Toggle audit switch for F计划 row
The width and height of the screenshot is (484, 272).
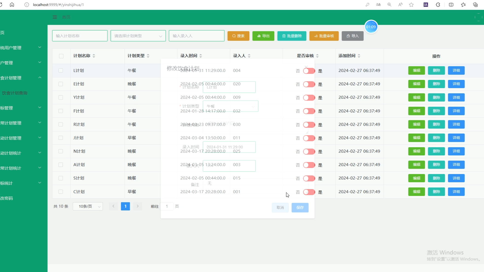coord(309,111)
